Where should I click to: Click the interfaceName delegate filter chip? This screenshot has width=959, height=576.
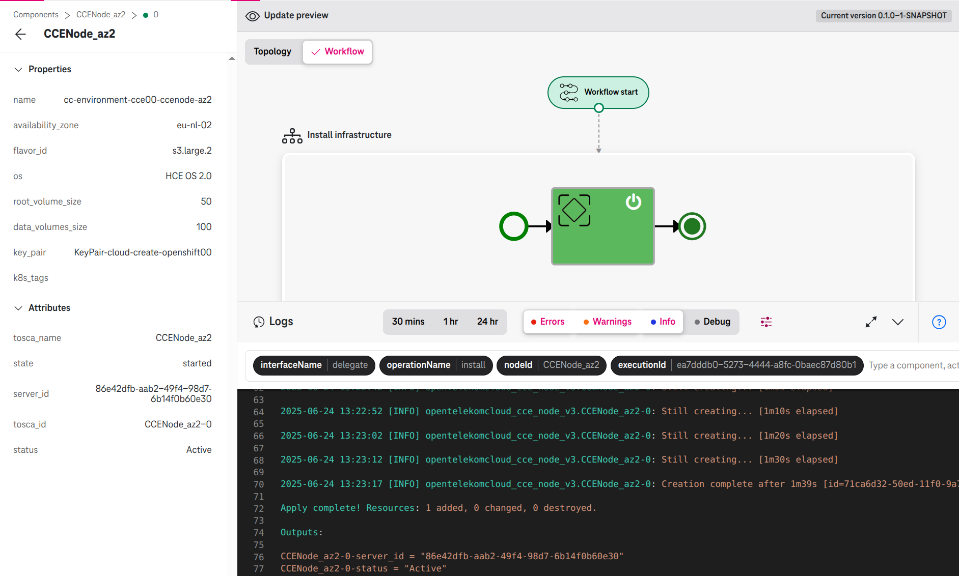tap(314, 365)
